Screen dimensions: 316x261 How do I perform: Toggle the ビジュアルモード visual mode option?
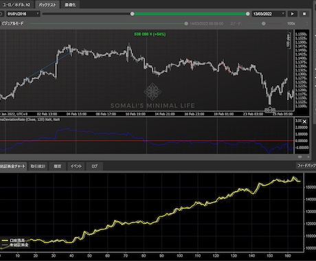click(12, 23)
